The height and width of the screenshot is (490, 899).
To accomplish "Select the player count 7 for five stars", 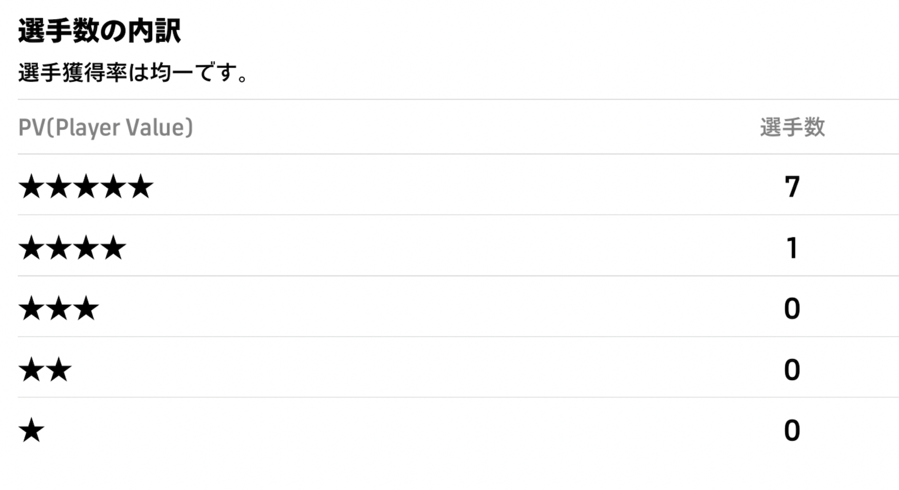I will [x=792, y=187].
